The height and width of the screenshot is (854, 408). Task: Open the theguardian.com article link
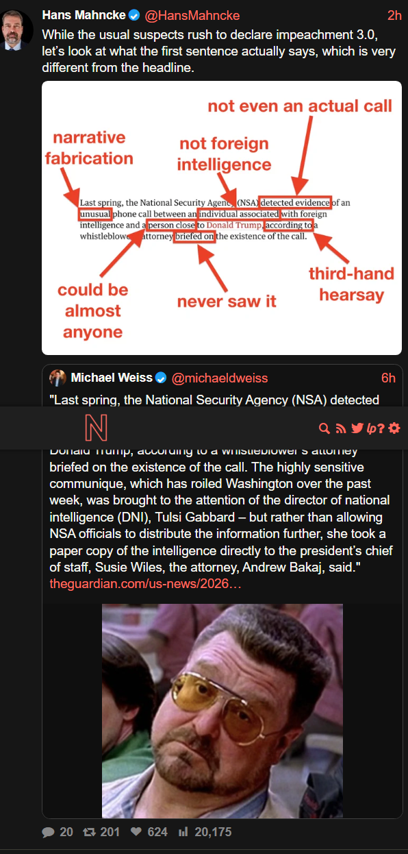145,583
